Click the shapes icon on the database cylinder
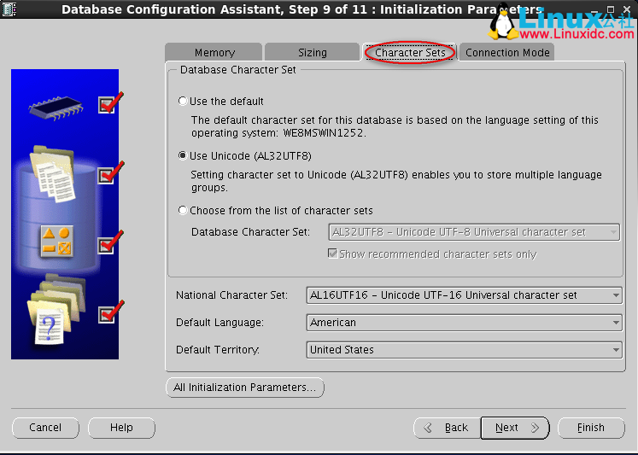Screen dimensions: 638x455 pos(57,241)
